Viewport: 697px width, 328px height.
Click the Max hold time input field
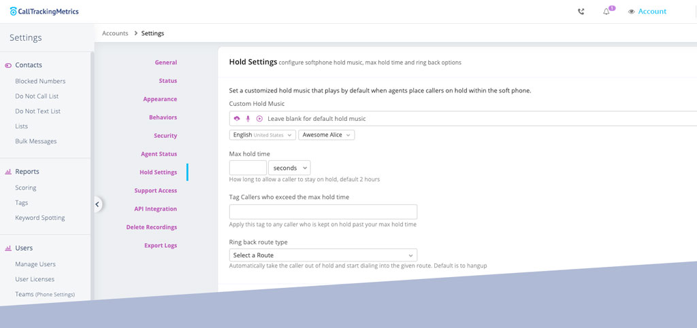tap(248, 168)
